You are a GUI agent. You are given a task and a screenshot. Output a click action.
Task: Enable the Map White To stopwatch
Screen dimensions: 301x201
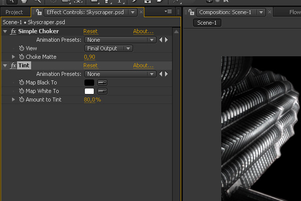pyautogui.click(x=22, y=91)
